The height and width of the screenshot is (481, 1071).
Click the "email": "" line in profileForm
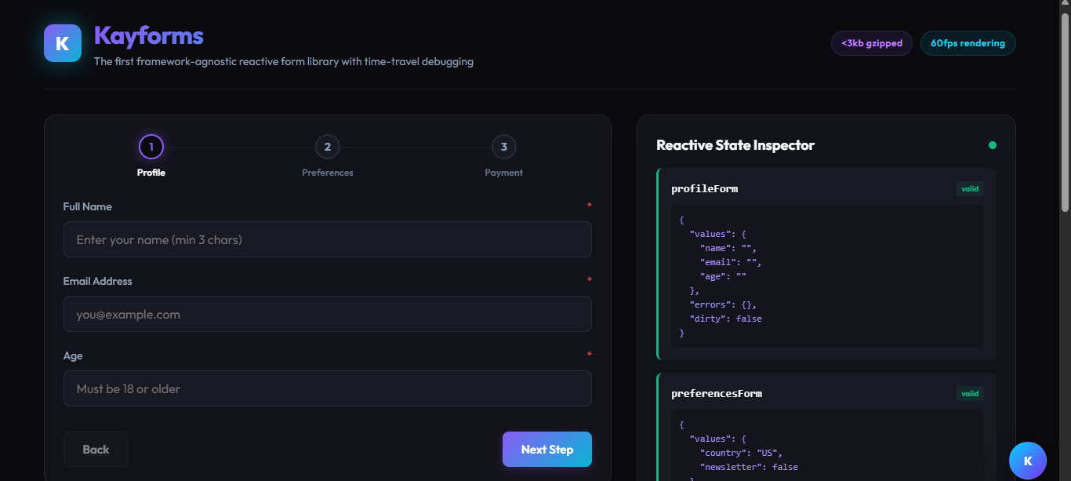point(731,262)
